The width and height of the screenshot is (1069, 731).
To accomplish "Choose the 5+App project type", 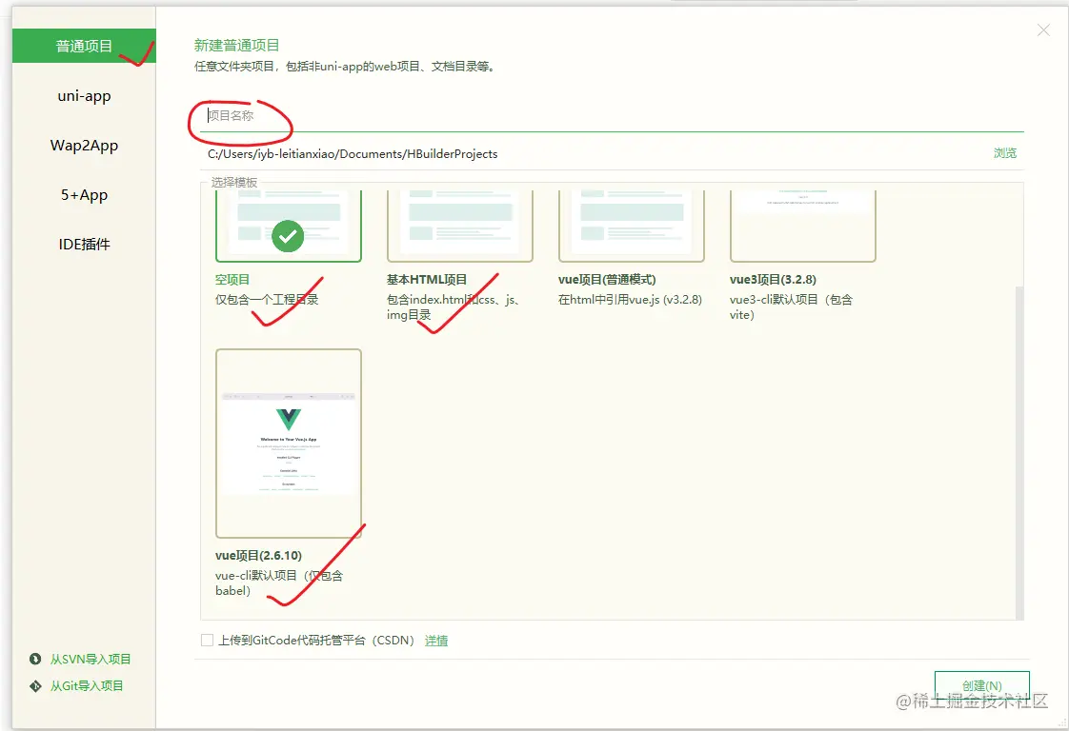I will (84, 195).
